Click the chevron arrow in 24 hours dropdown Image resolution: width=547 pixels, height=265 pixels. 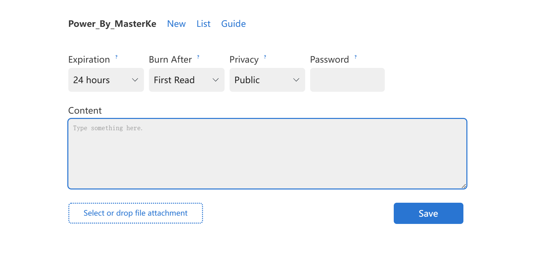pyautogui.click(x=135, y=80)
